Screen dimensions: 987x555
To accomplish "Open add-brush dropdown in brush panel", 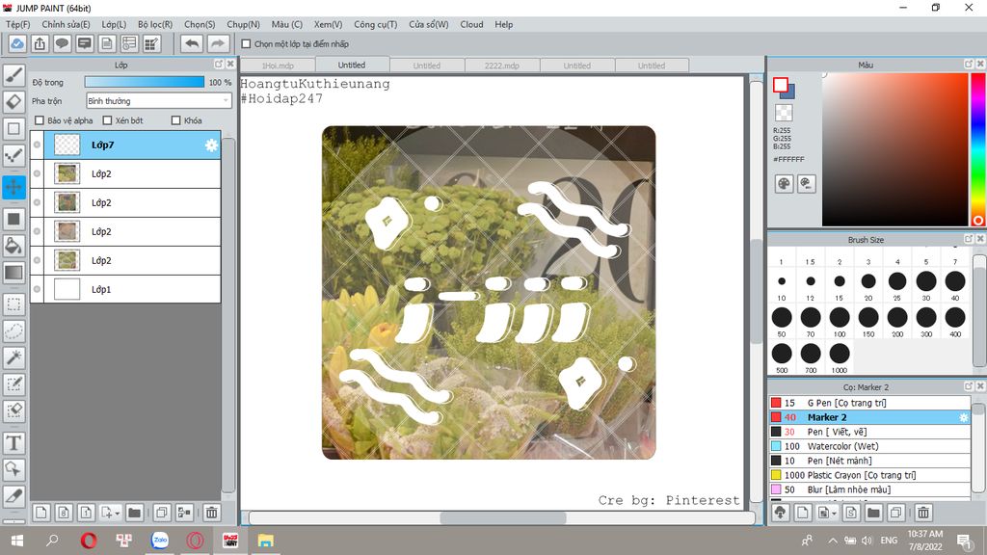I will (x=834, y=514).
